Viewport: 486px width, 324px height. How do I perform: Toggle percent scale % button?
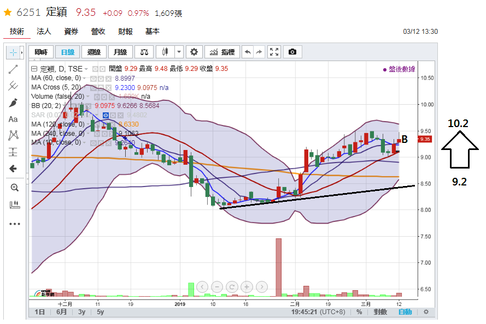(359, 312)
